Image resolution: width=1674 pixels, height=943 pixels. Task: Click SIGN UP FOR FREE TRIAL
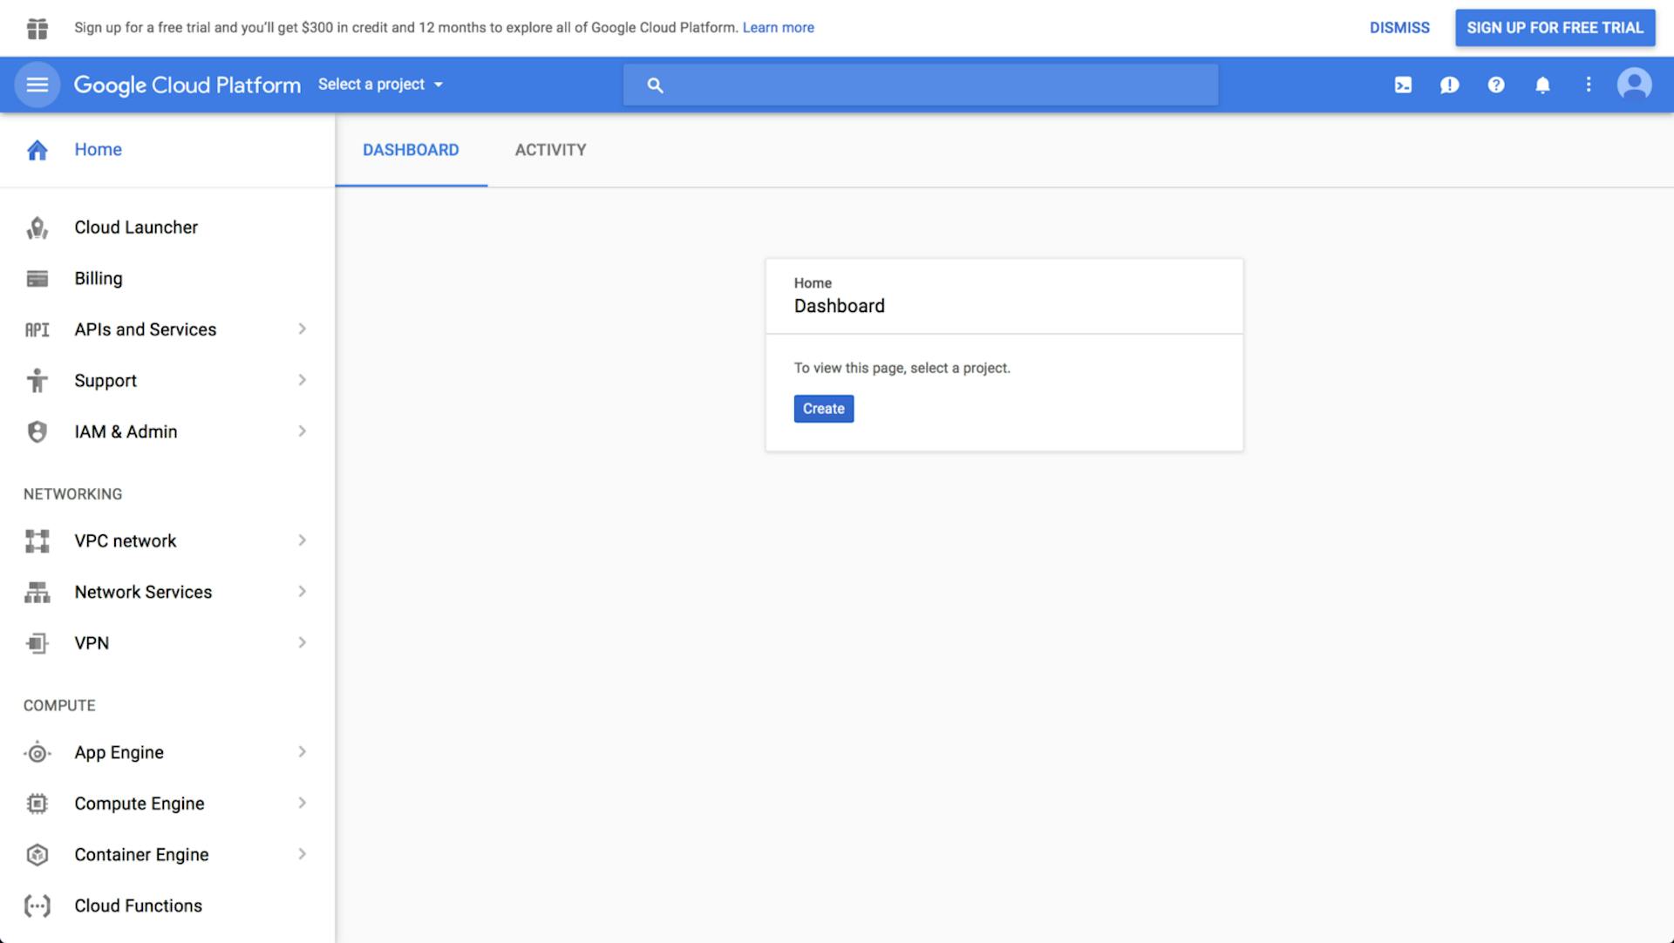point(1555,27)
